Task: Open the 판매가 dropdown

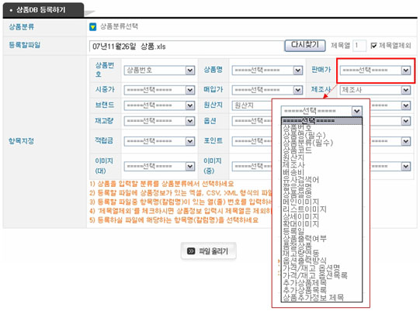Action: (x=375, y=71)
